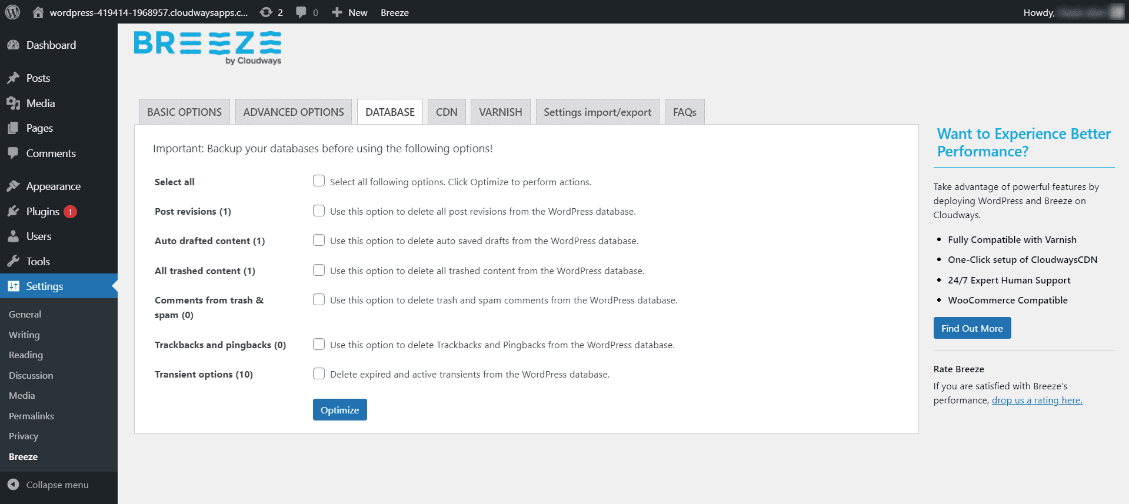Open the Plugins menu plug icon

point(14,212)
